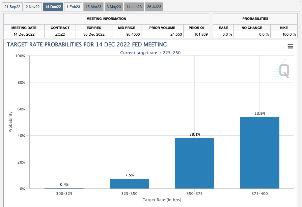
Task: Click the HIKE column header
Action: [284, 28]
